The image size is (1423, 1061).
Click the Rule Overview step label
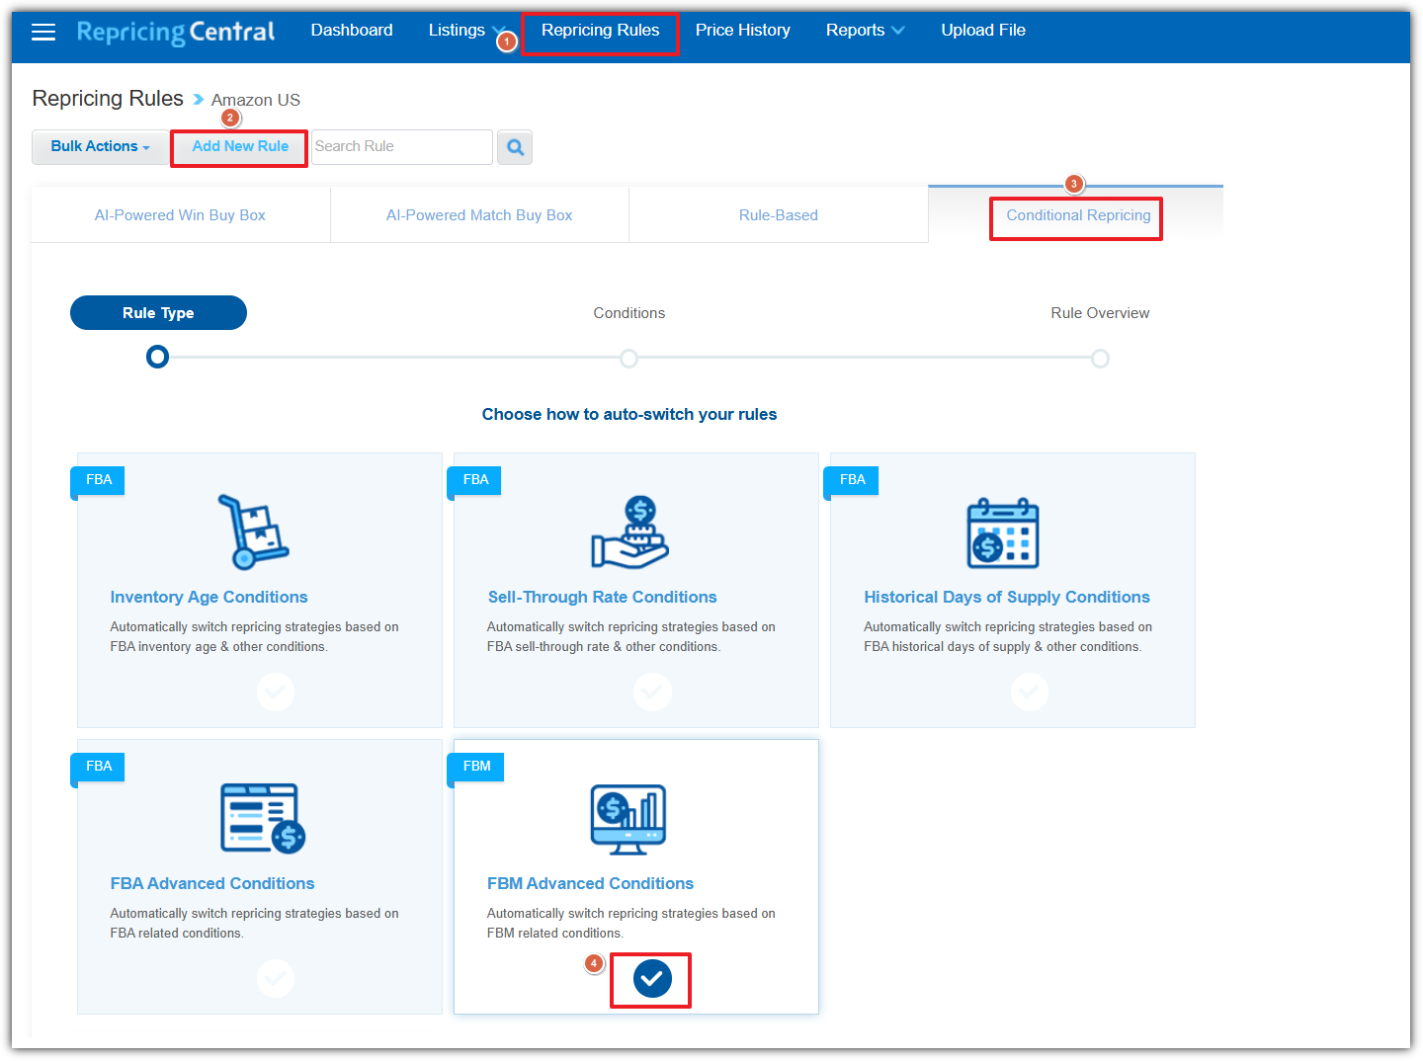click(x=1100, y=313)
